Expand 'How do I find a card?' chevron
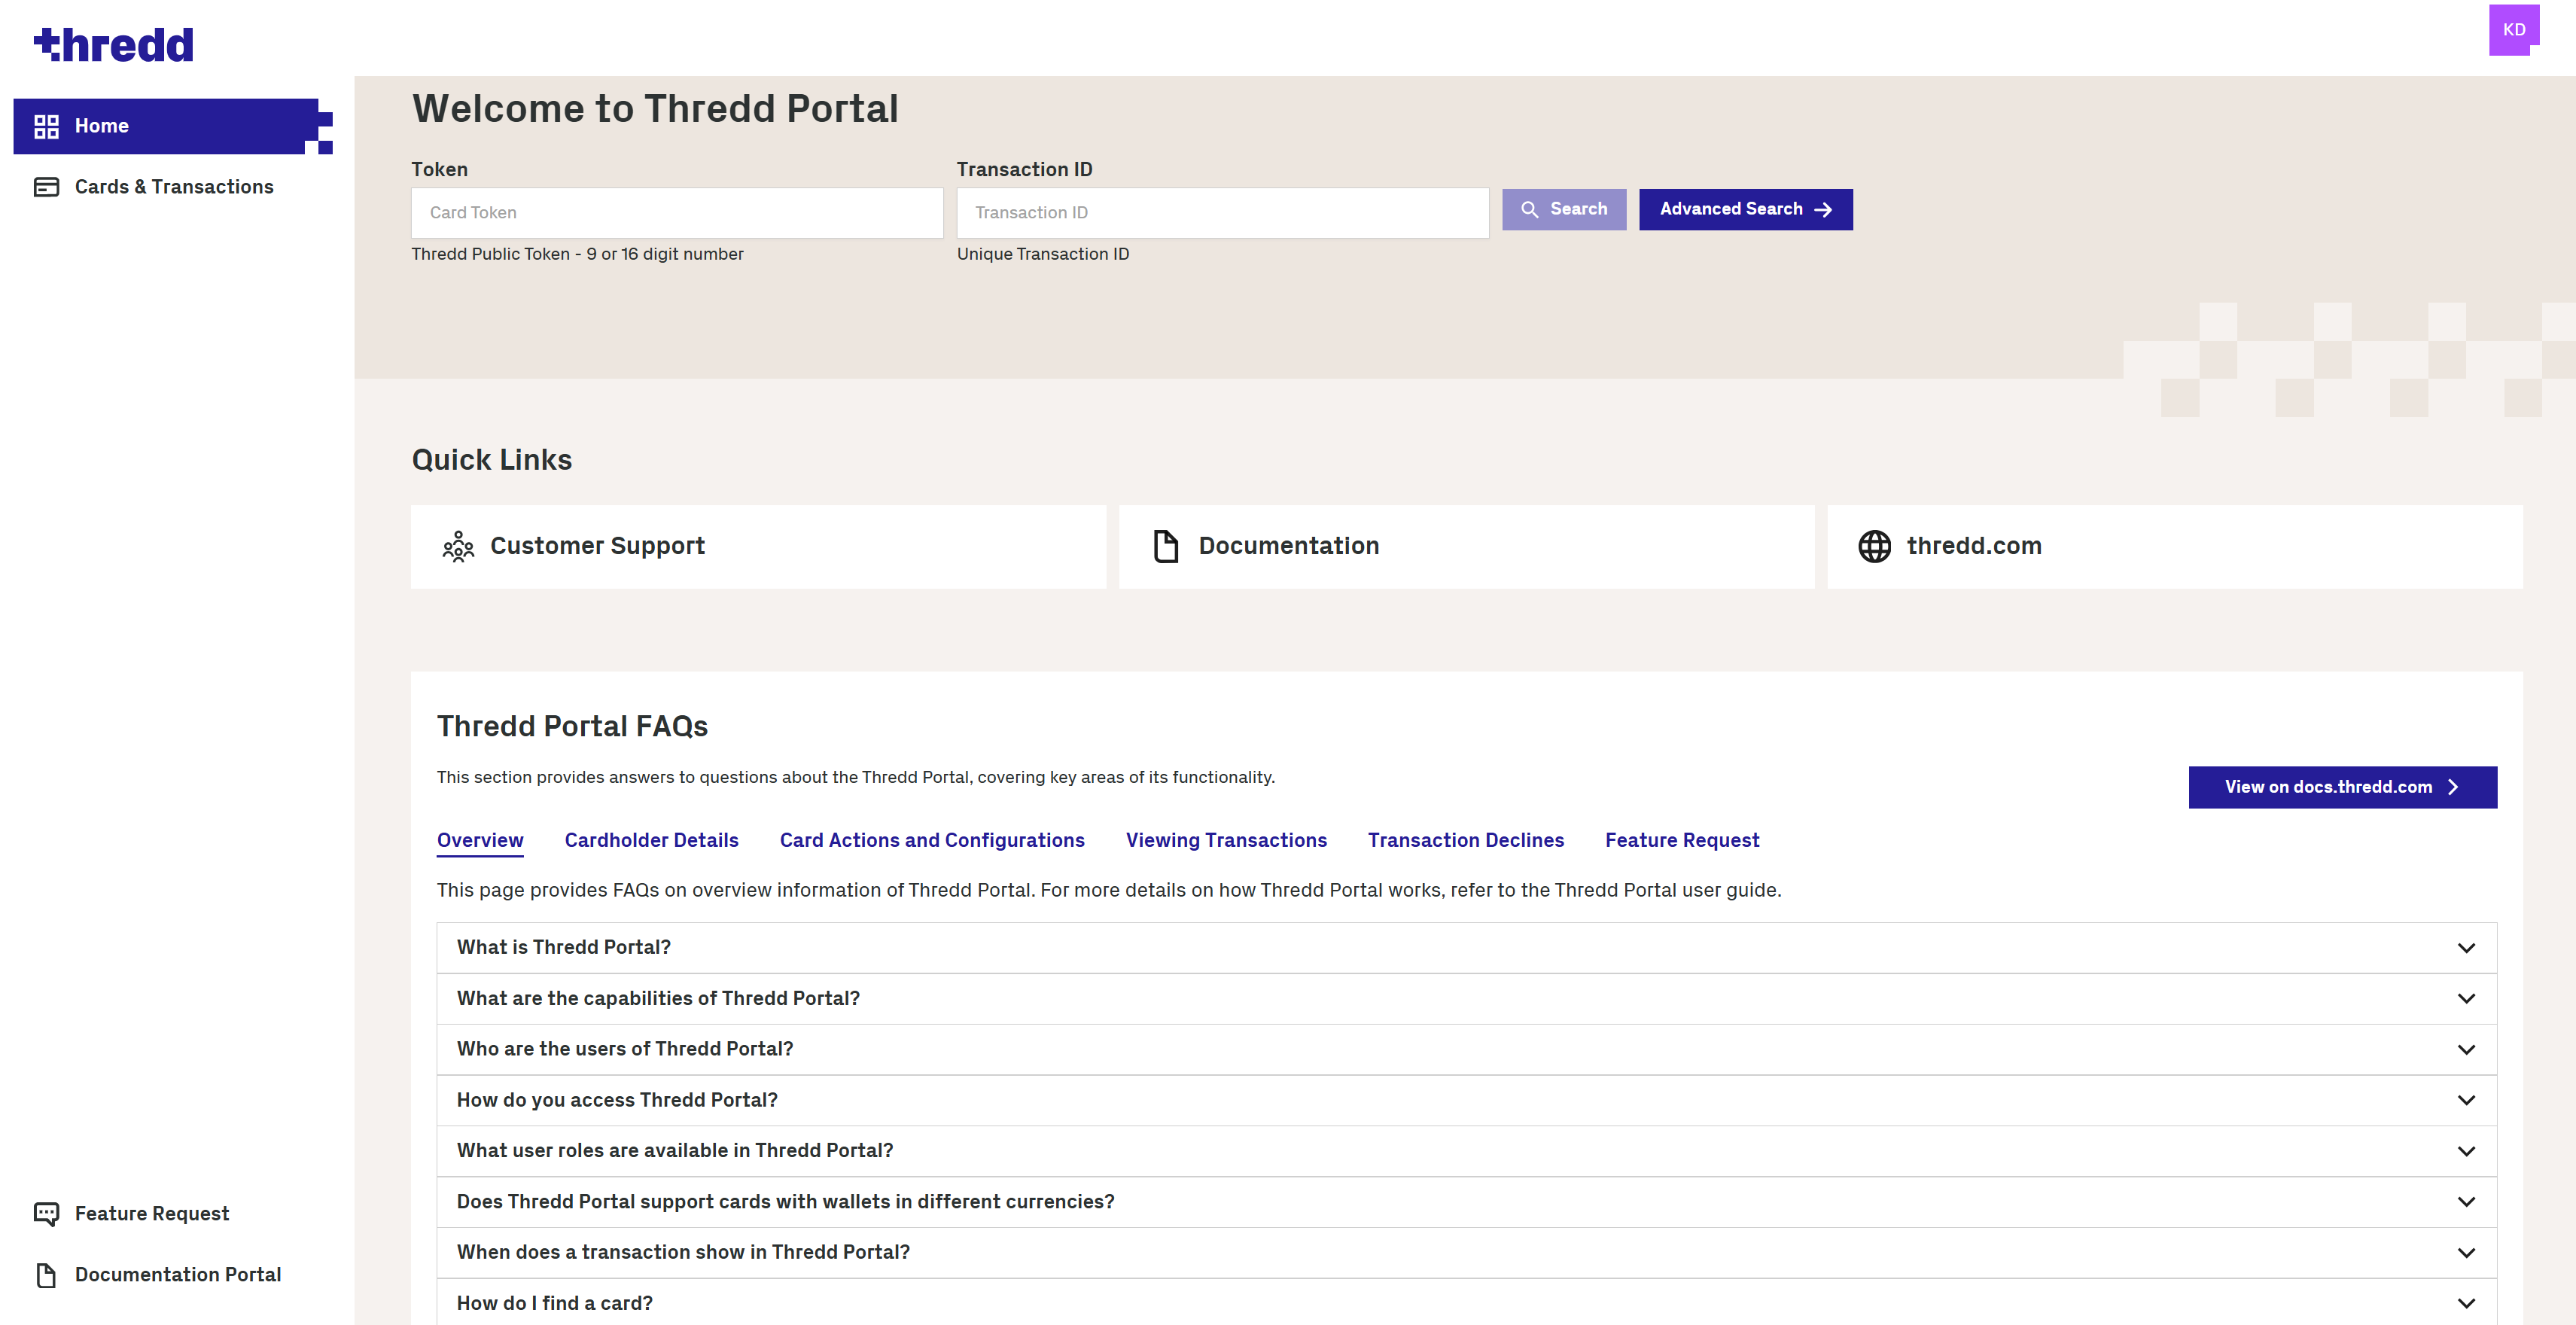Image resolution: width=2576 pixels, height=1325 pixels. 2466,1303
